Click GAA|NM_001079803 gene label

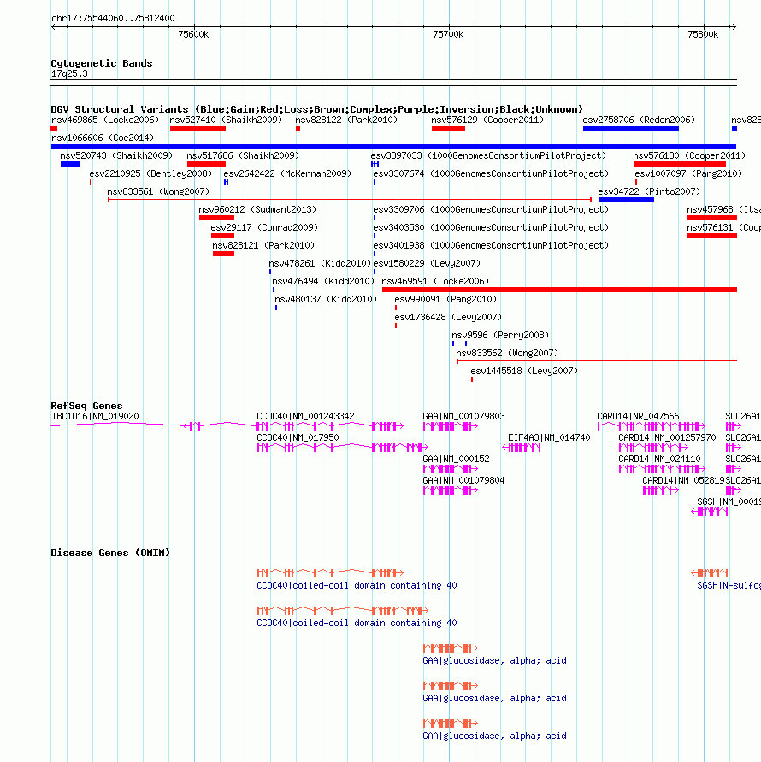point(463,417)
